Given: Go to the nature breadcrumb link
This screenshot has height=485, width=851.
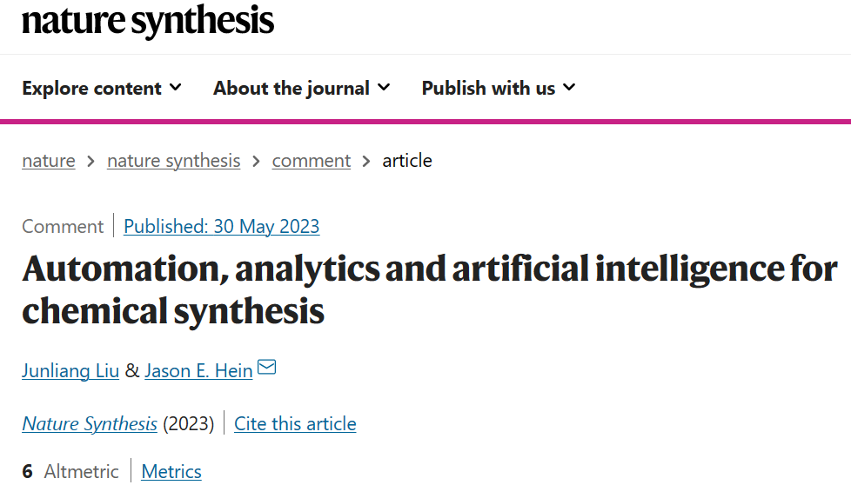Looking at the screenshot, I should coord(49,161).
